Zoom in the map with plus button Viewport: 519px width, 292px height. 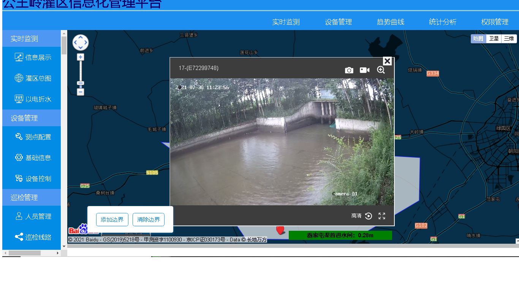click(81, 57)
